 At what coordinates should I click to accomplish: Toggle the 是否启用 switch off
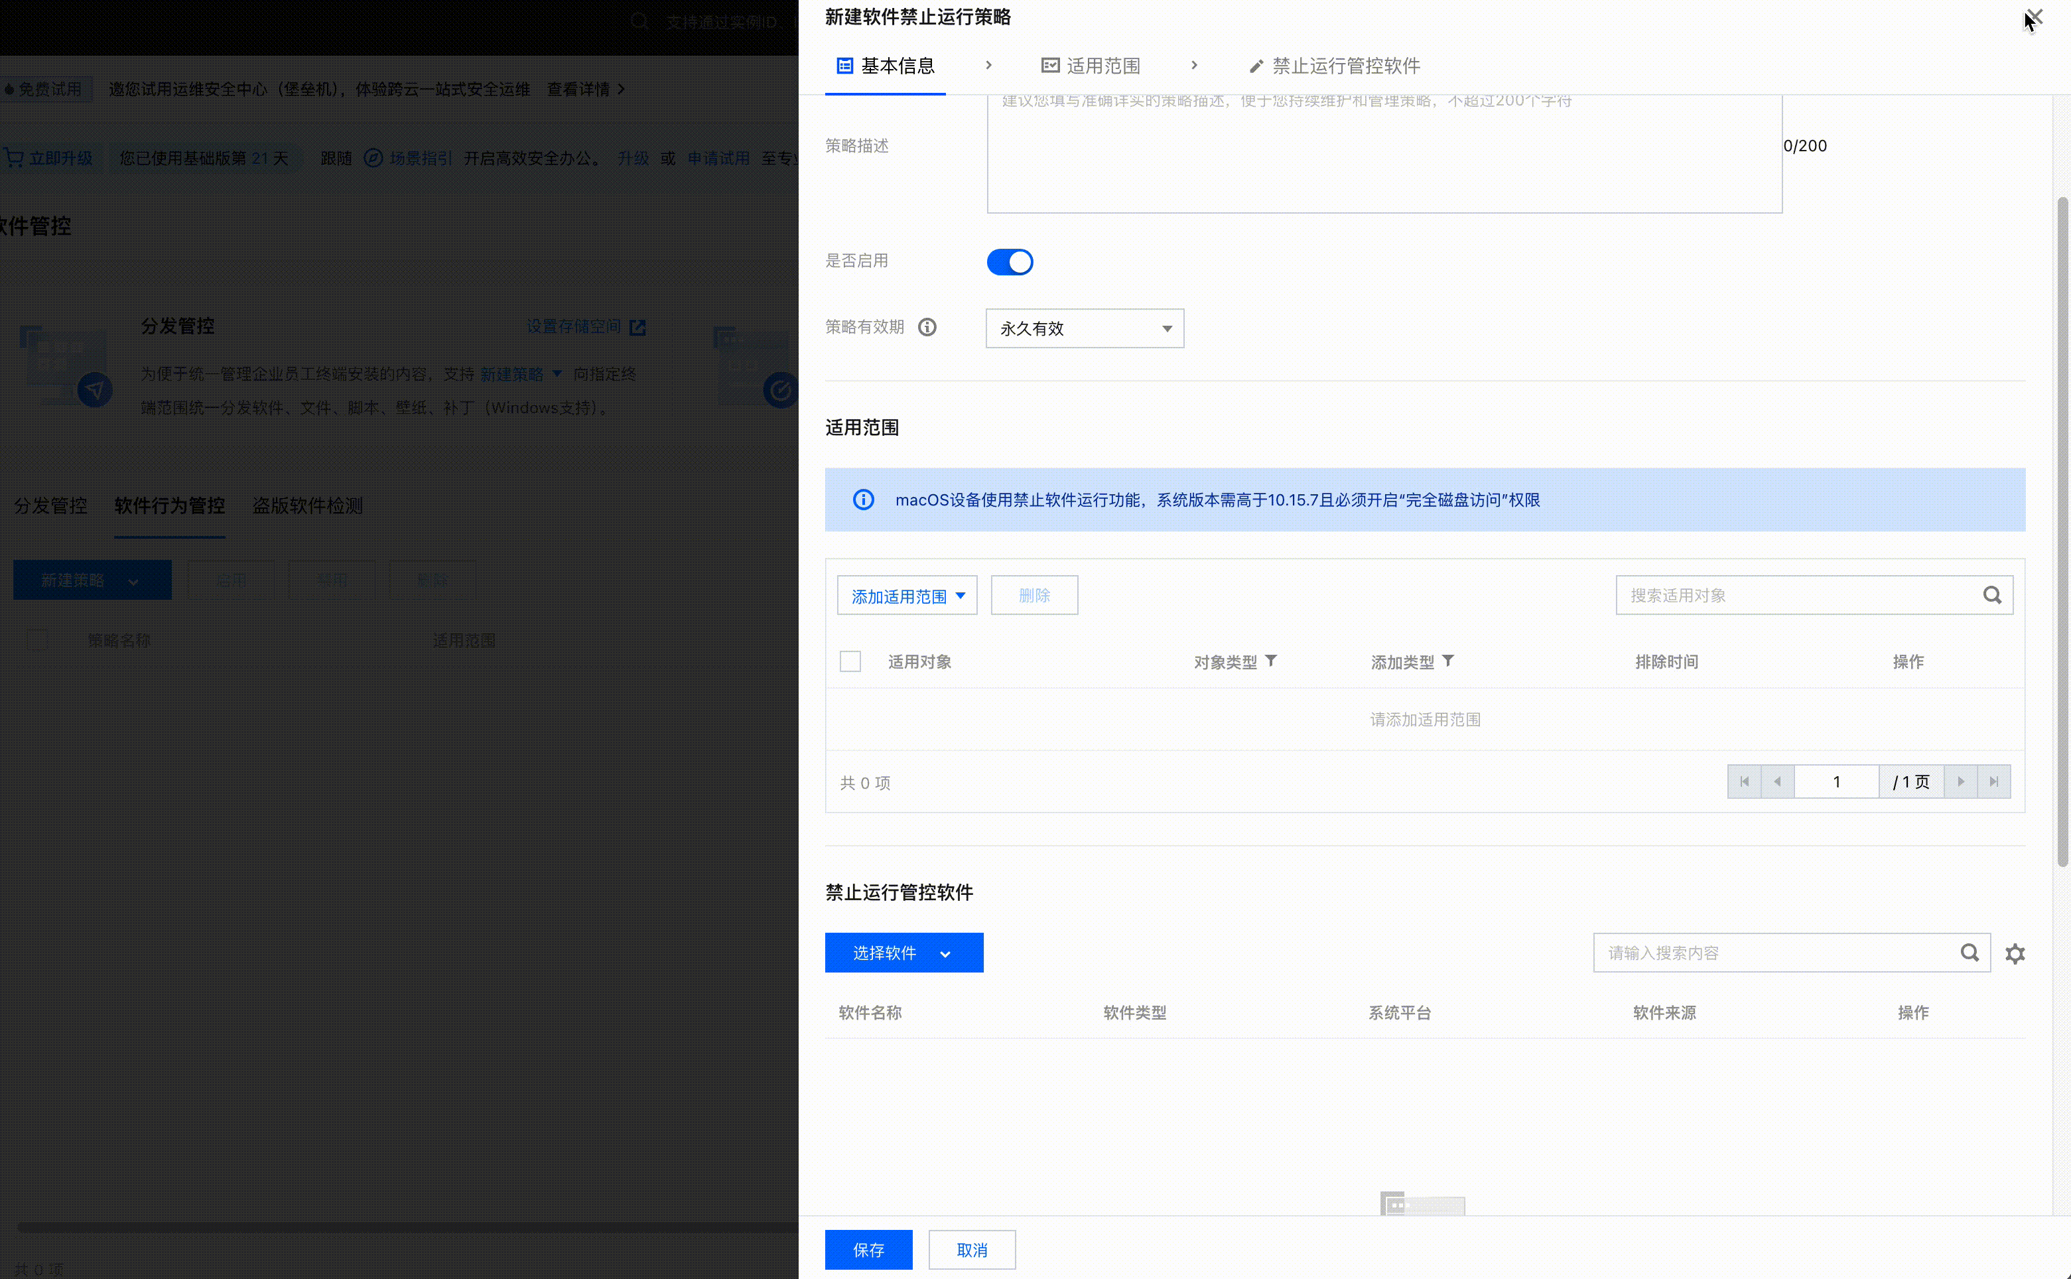1010,262
